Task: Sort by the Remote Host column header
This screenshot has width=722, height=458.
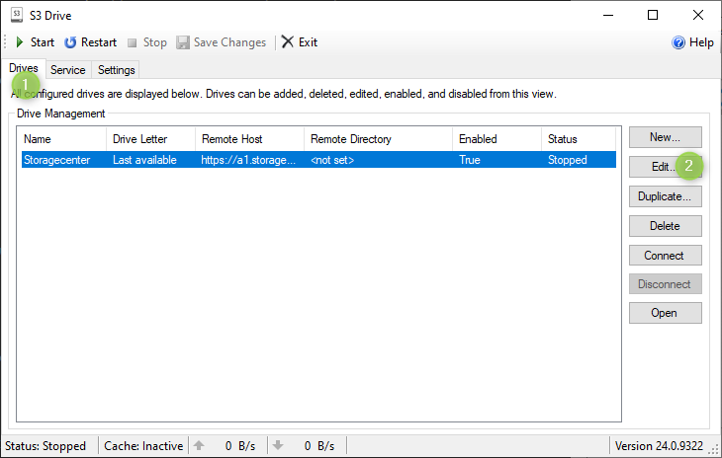Action: (x=249, y=139)
